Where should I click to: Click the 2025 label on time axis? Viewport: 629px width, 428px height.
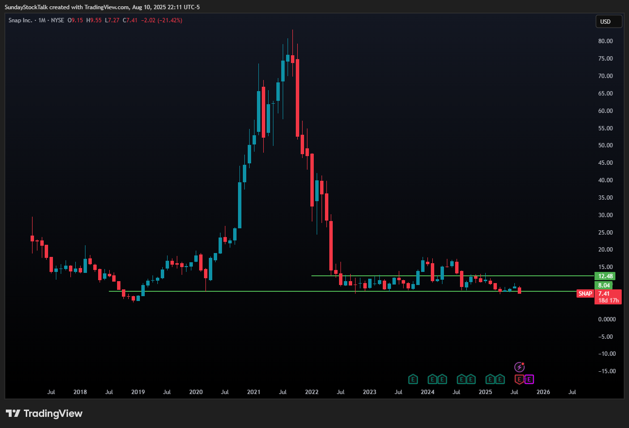[485, 392]
